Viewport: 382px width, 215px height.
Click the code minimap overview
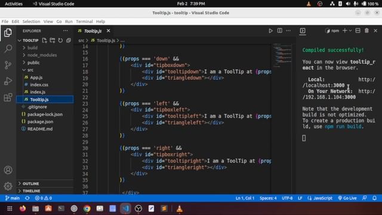[282, 56]
